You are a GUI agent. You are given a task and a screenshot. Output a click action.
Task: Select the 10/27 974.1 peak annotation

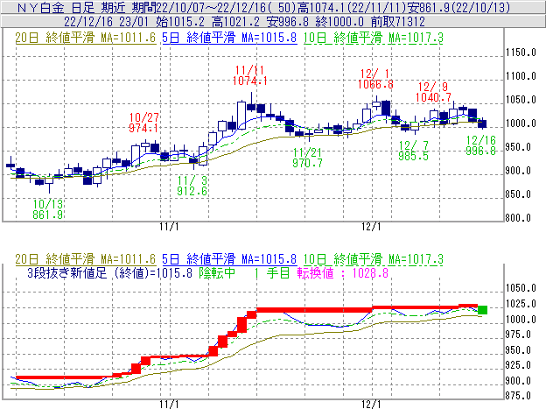(x=143, y=123)
